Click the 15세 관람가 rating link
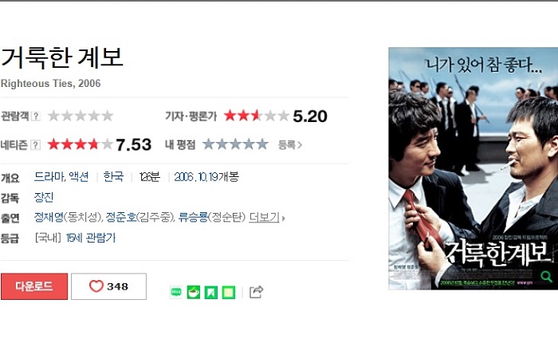This screenshot has height=351, width=558. (x=91, y=238)
